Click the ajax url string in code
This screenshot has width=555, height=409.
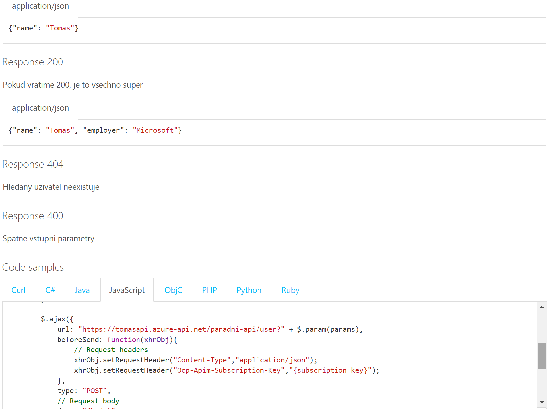(x=181, y=329)
